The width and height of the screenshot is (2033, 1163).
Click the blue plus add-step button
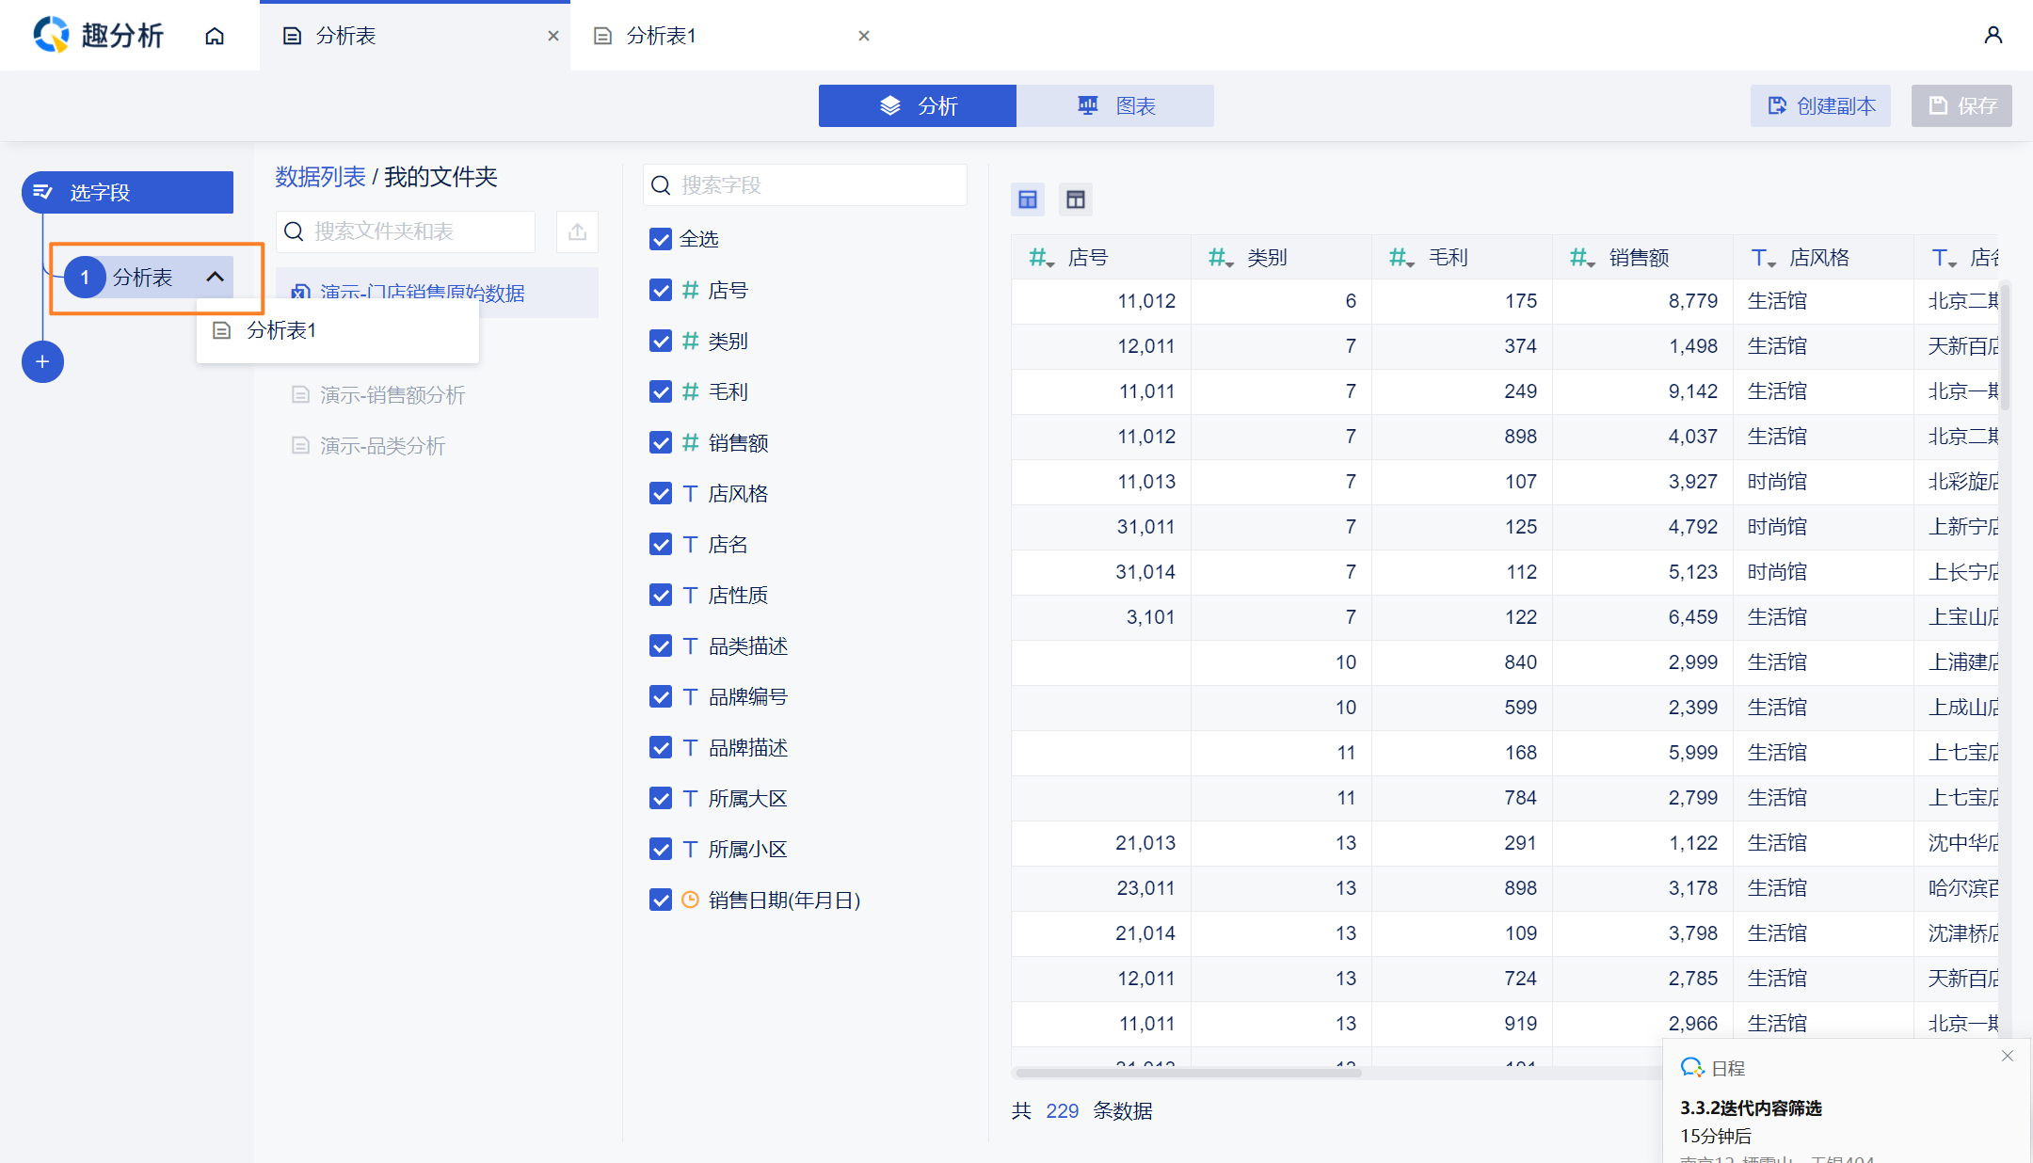click(42, 361)
